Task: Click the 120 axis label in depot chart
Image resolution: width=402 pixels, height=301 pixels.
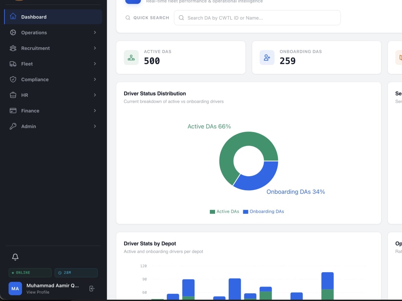Action: (144, 266)
